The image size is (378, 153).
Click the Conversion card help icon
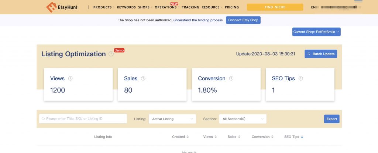tap(231, 78)
